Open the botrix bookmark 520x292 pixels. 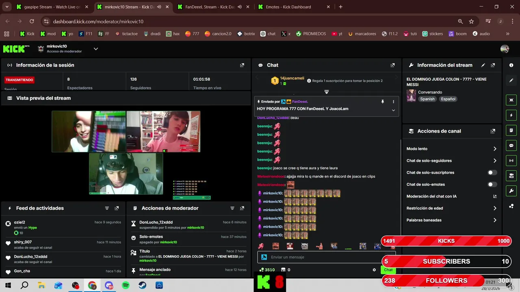coord(246,34)
